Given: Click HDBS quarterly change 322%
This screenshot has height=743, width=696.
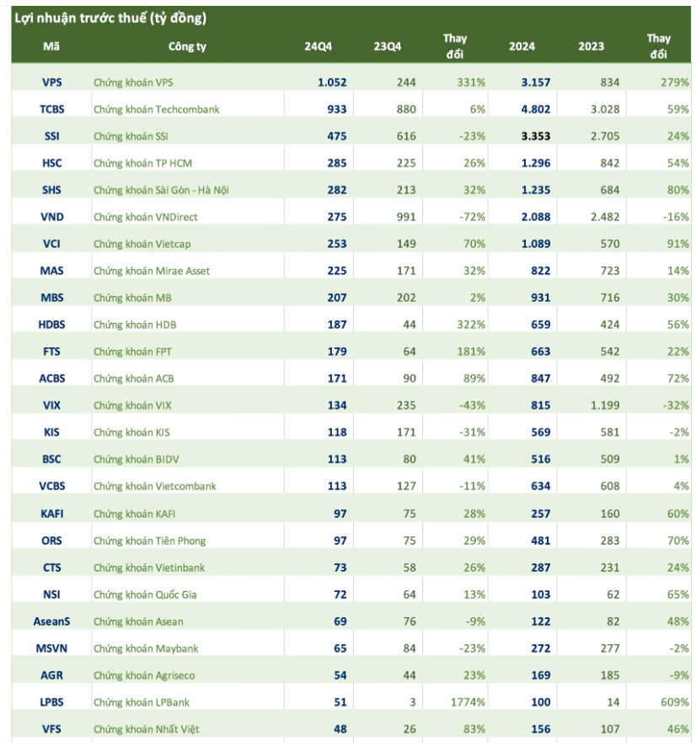Looking at the screenshot, I should coord(471,325).
